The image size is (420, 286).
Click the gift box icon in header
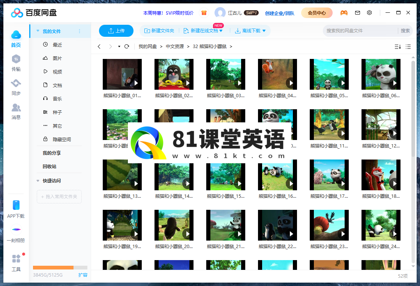(x=204, y=13)
